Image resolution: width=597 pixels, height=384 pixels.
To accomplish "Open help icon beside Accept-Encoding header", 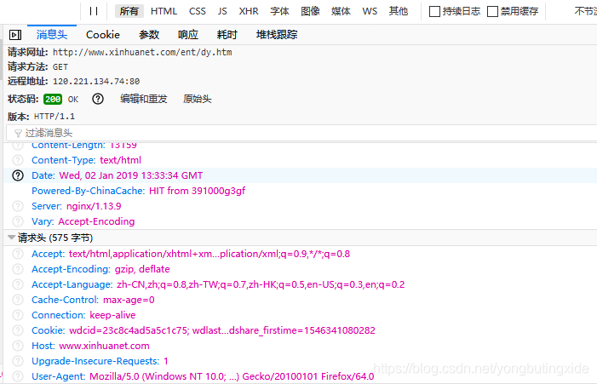I will point(18,269).
